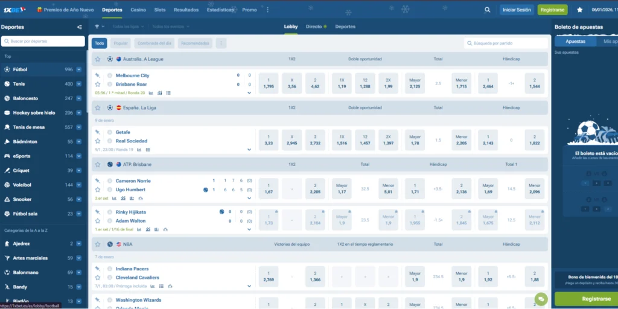This screenshot has height=309, width=618.
Task: Select Mayor 1,9 for Pacers-Cavaliers total
Action: (x=415, y=276)
